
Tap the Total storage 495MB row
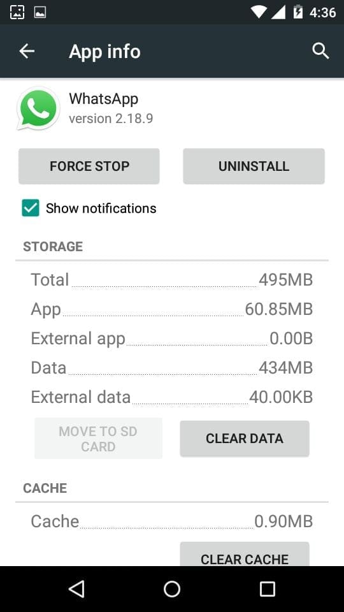[172, 280]
